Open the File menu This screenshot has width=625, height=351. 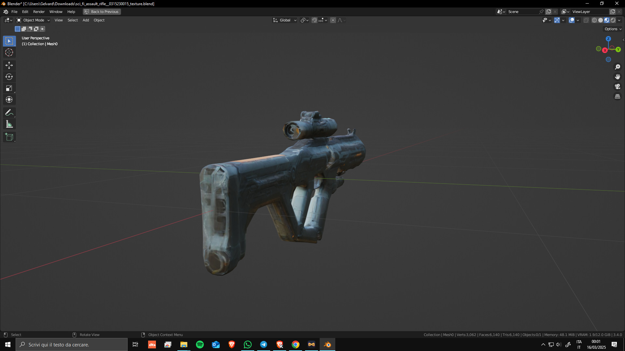pos(14,12)
